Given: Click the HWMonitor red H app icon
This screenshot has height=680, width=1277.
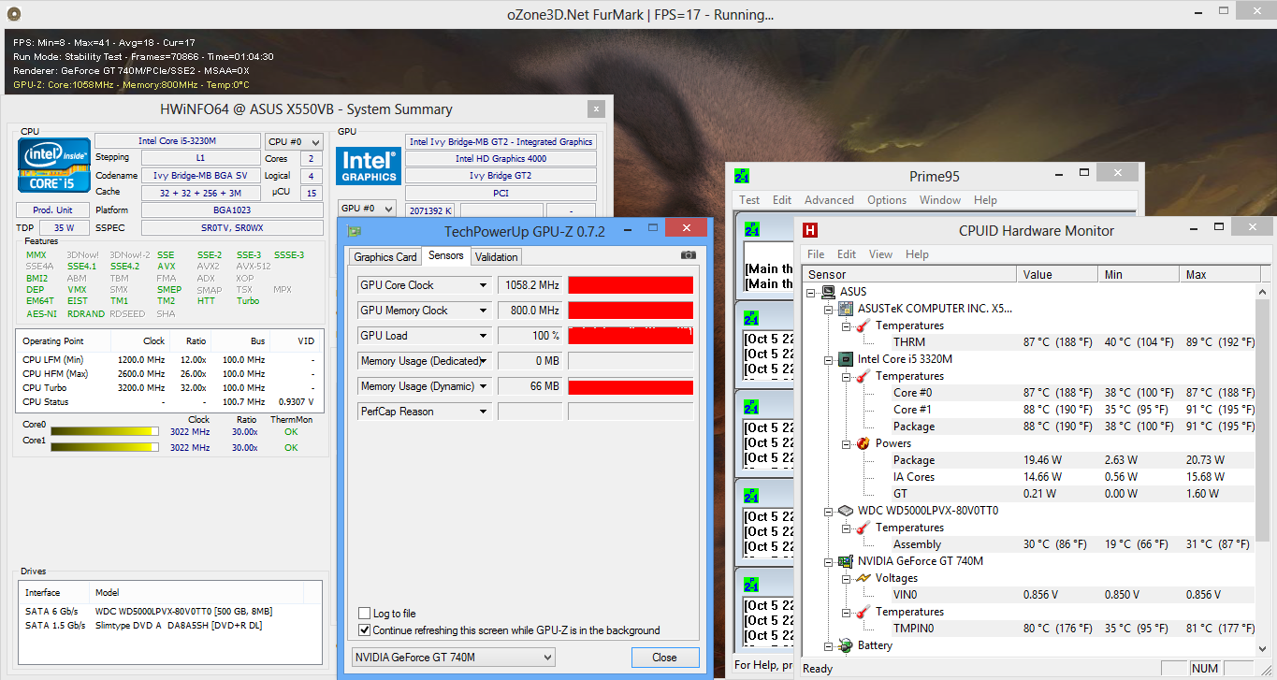Looking at the screenshot, I should 810,230.
